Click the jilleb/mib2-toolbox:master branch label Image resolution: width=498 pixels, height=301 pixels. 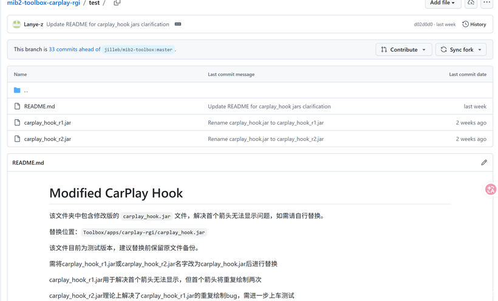[138, 50]
